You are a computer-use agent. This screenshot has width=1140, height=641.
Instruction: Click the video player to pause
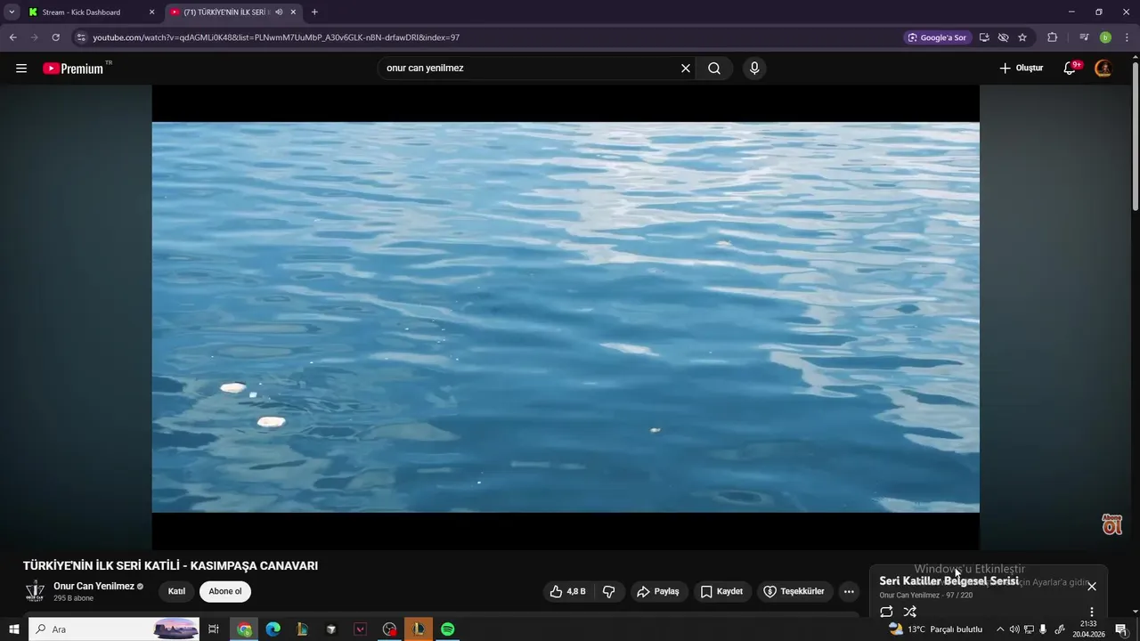point(566,317)
